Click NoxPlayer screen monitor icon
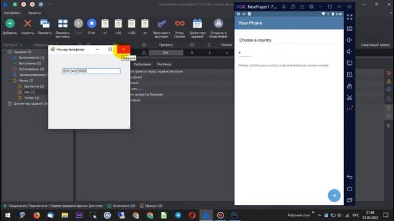Image resolution: width=394 pixels, height=221 pixels. (x=350, y=63)
